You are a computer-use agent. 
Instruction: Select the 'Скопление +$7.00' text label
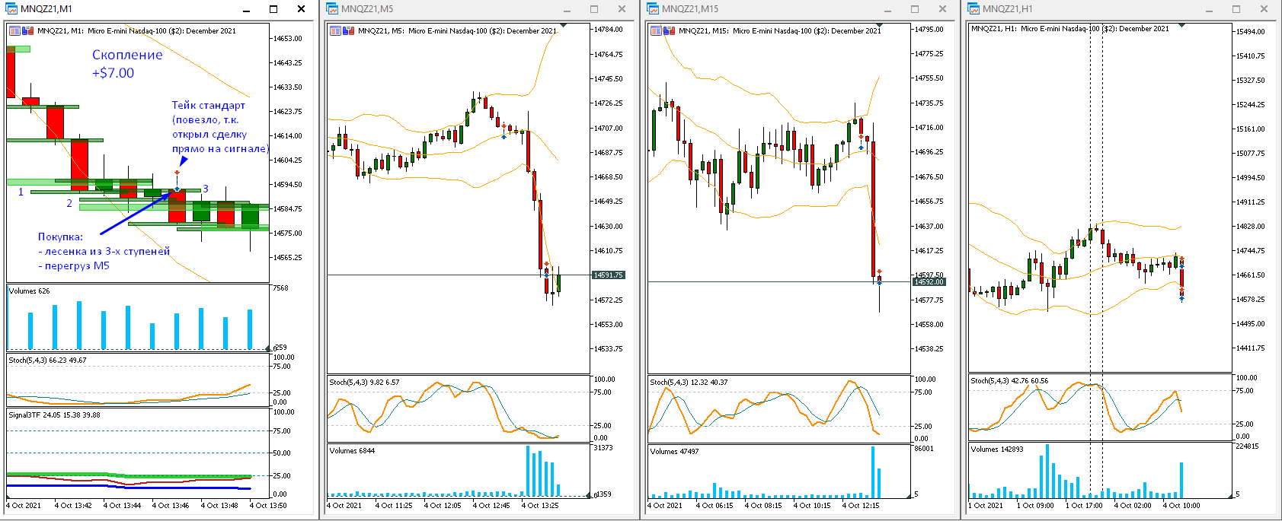click(127, 64)
